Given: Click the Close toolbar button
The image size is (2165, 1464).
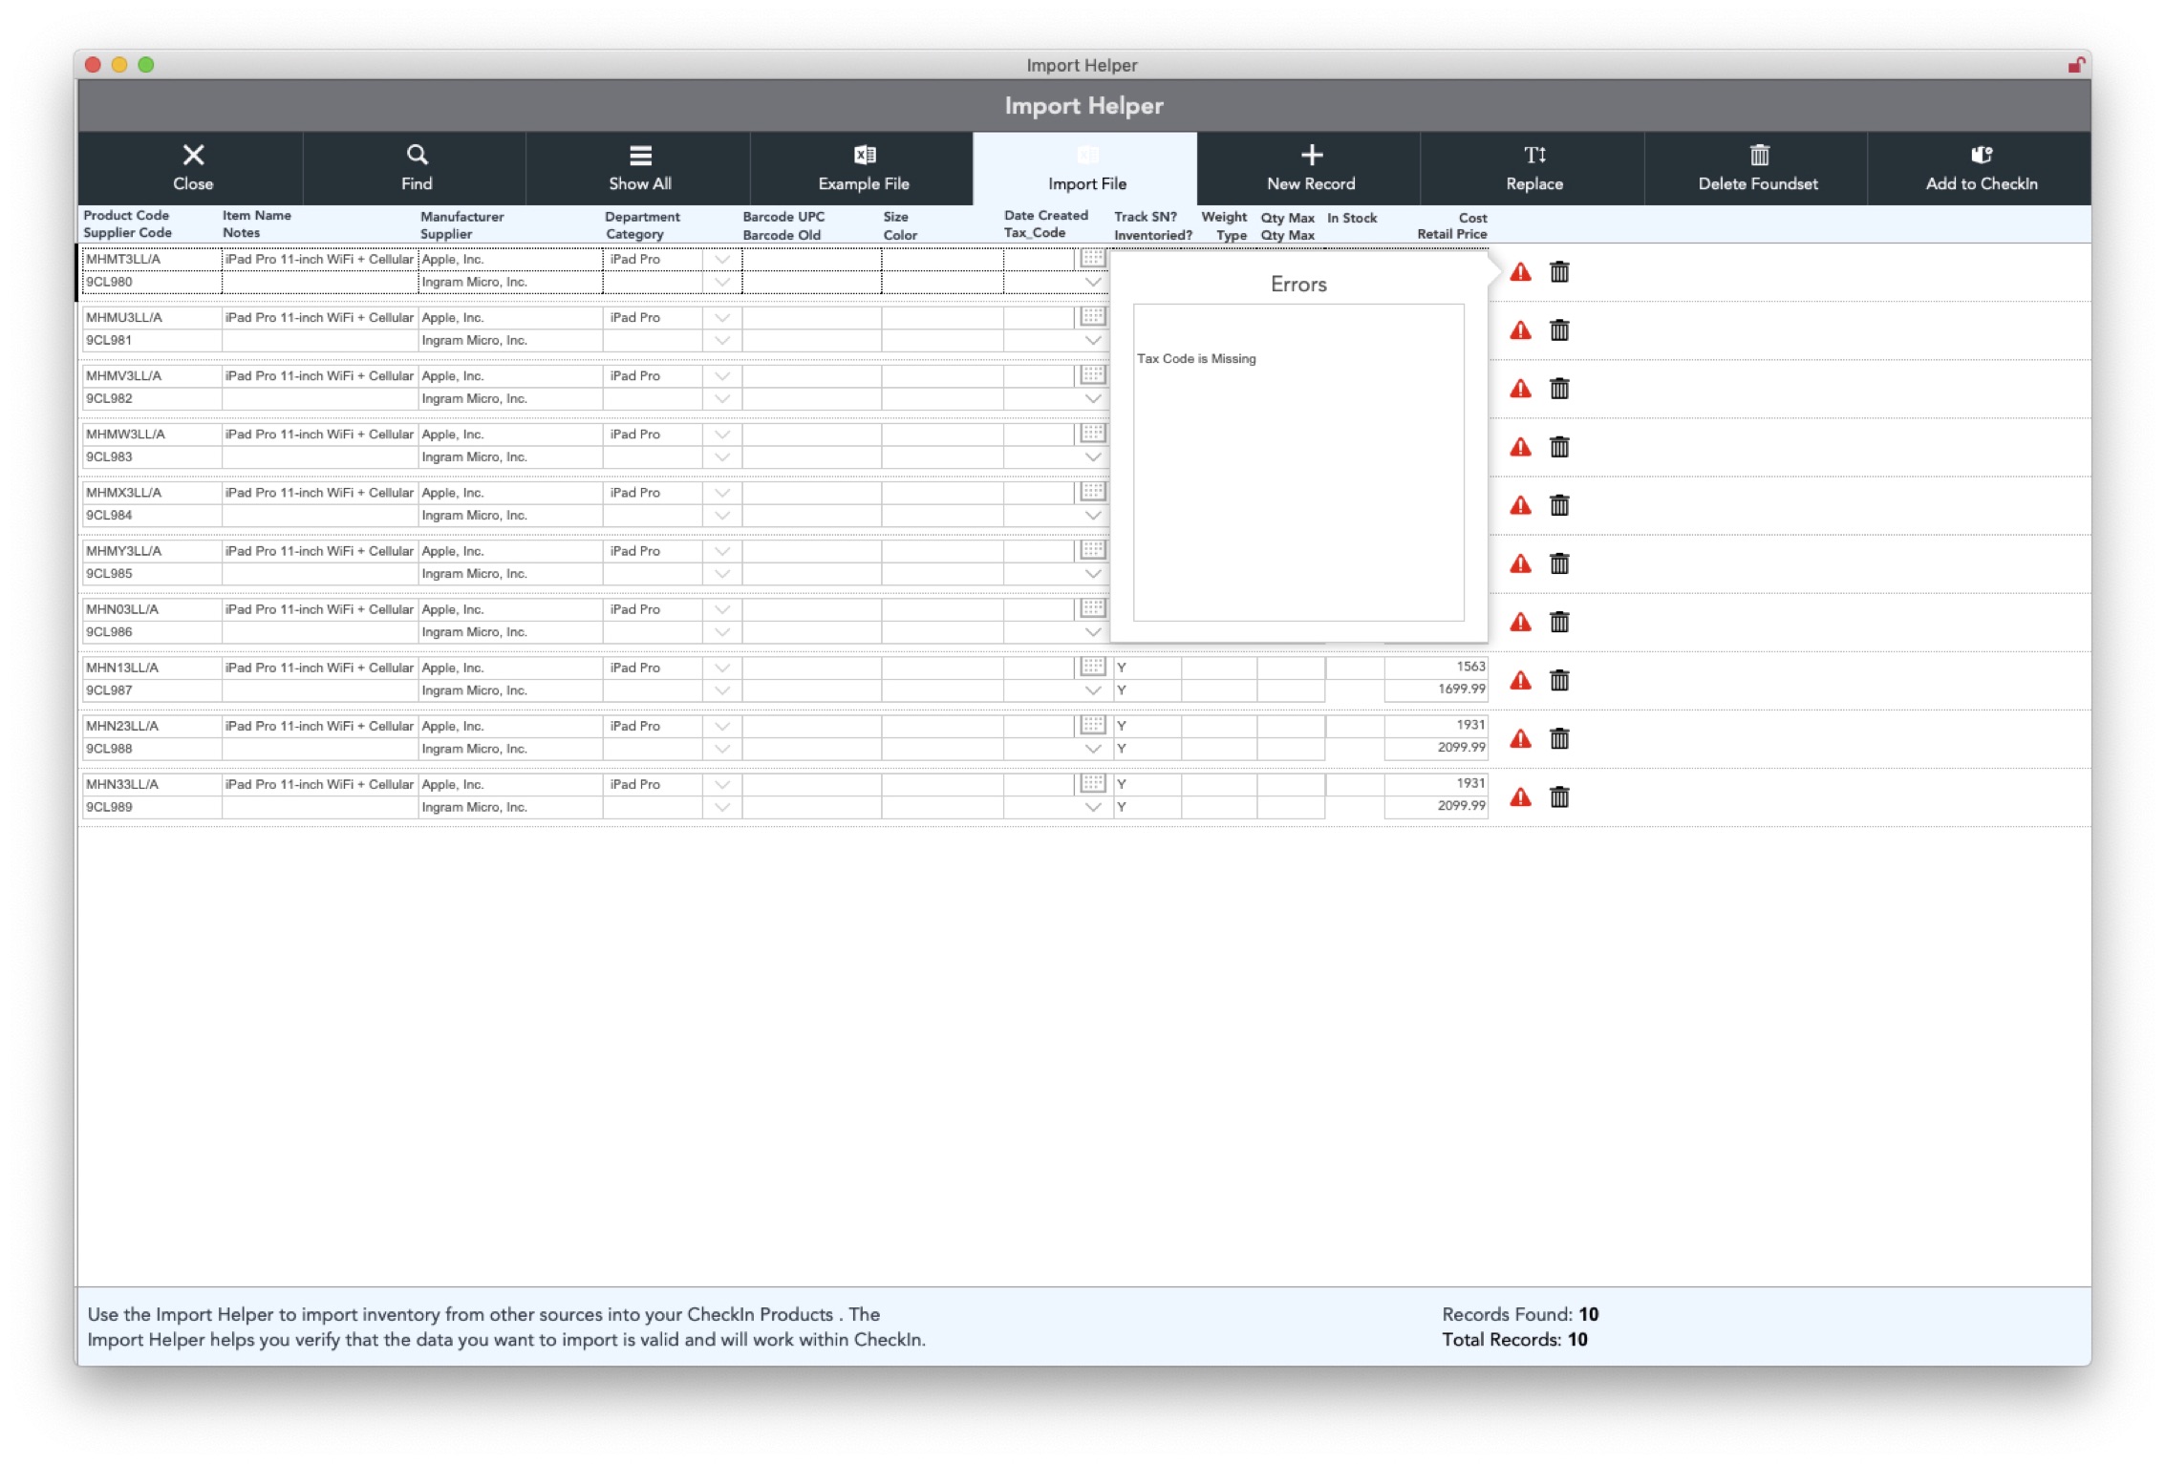Looking at the screenshot, I should click(192, 169).
